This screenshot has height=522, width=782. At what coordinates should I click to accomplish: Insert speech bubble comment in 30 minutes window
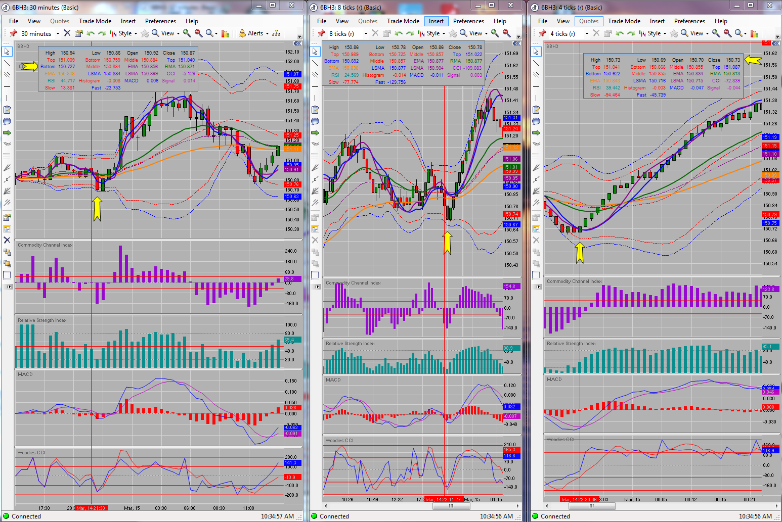pos(7,121)
